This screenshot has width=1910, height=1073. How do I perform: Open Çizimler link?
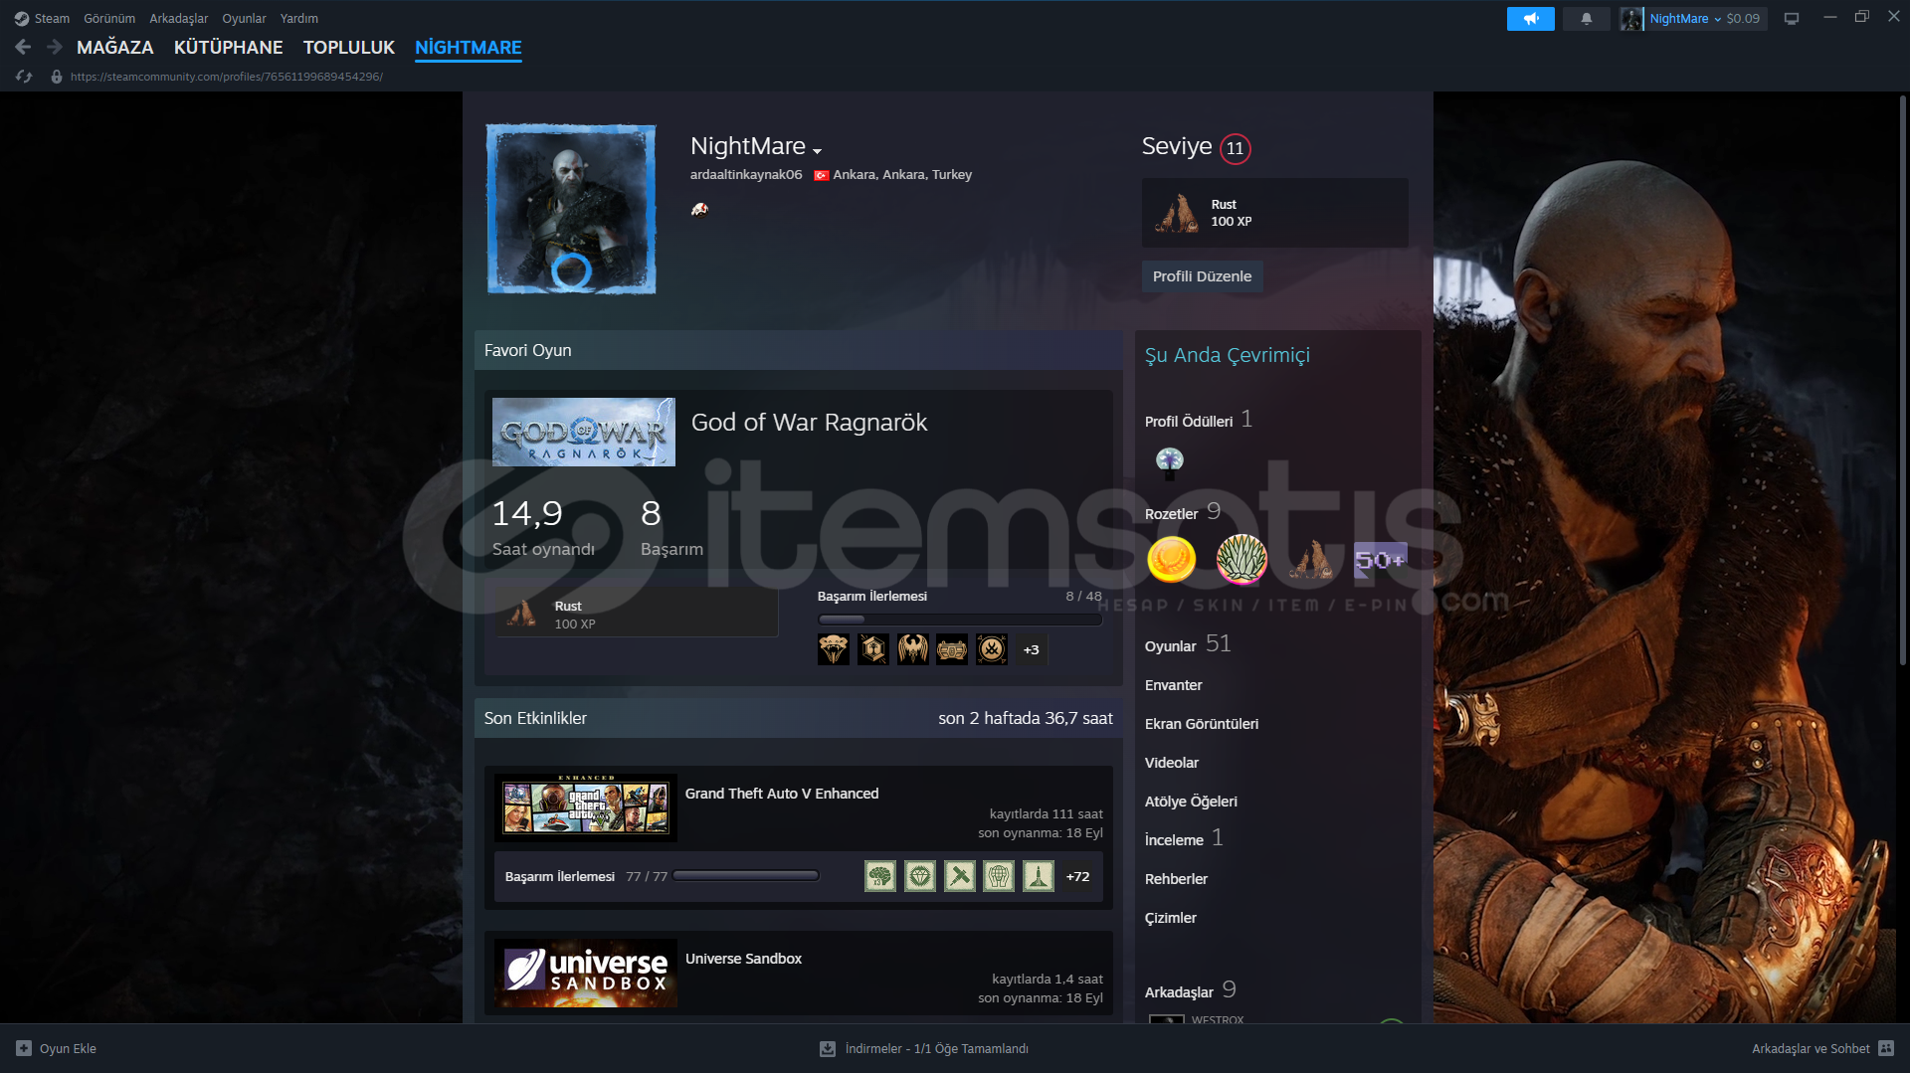click(x=1171, y=918)
